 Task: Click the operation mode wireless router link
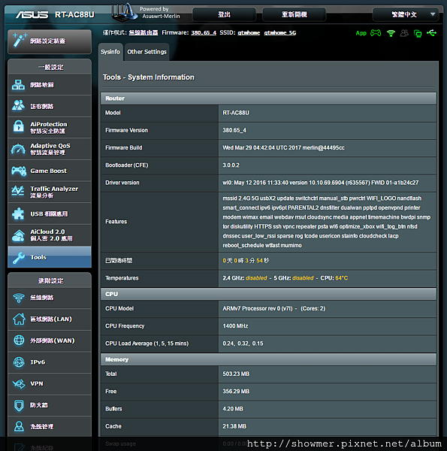[x=143, y=32]
